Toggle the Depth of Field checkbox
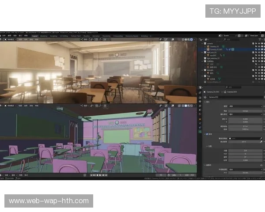 point(206,134)
